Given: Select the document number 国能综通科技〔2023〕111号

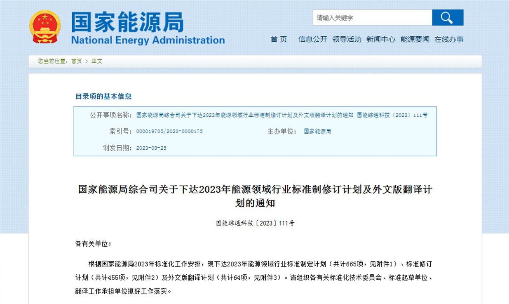Looking at the screenshot, I should tap(254, 223).
